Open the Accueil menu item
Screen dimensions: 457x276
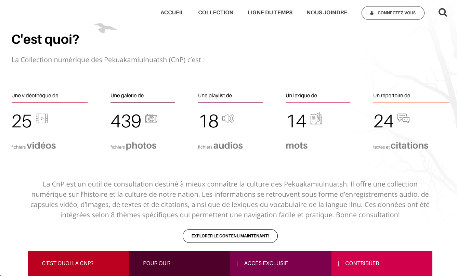(x=172, y=12)
